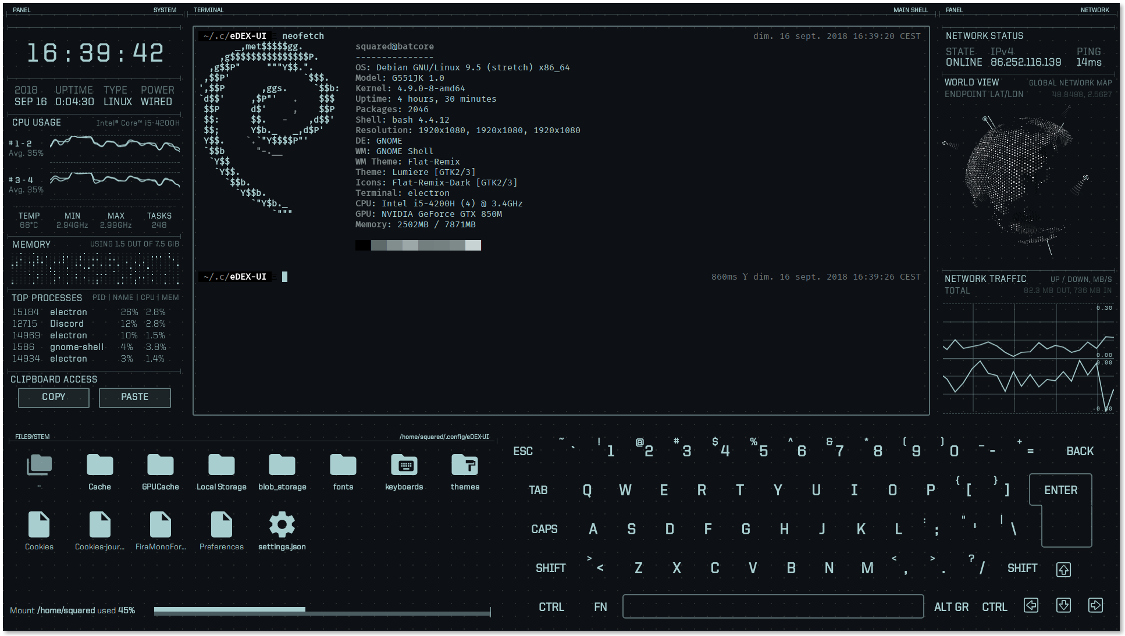
Task: Click the settings.json file icon
Action: tap(282, 525)
